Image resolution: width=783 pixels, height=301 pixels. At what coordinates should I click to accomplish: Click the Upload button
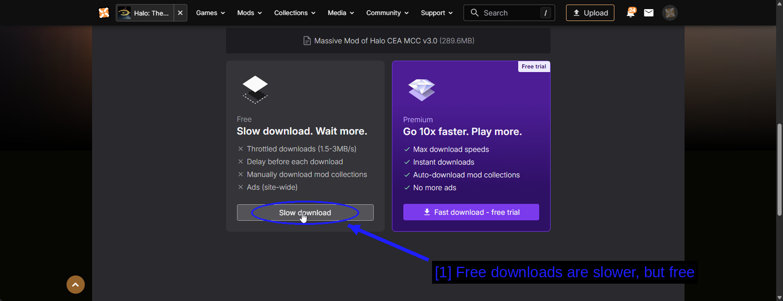(x=590, y=13)
